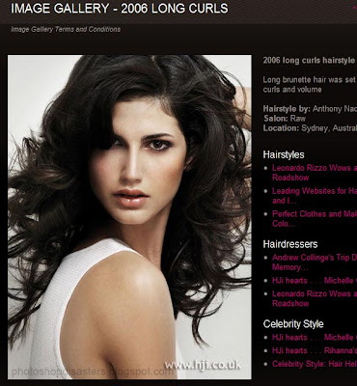Click the Long brunette hair description text
This screenshot has height=386, width=357.
(x=310, y=84)
